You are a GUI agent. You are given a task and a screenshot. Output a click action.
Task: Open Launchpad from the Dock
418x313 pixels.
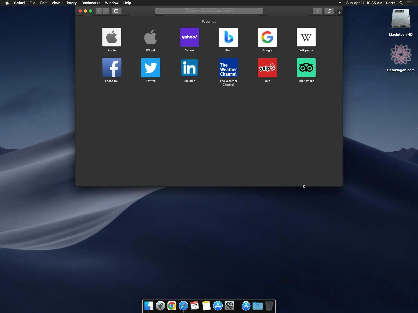point(160,306)
